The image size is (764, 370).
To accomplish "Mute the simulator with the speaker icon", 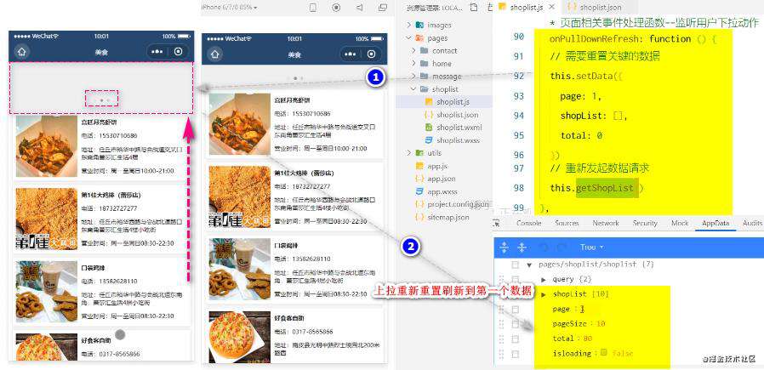I will coord(359,8).
